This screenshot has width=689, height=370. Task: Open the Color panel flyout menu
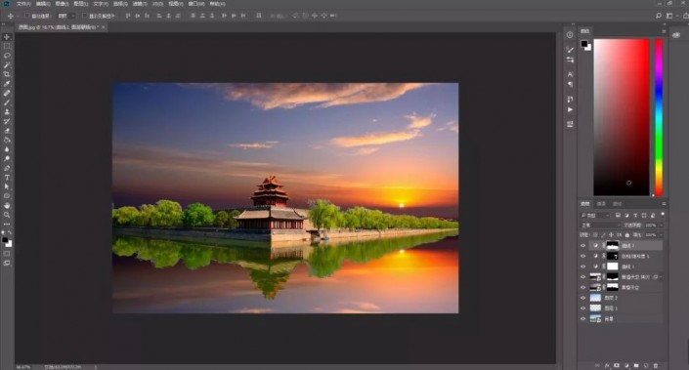pyautogui.click(x=664, y=31)
